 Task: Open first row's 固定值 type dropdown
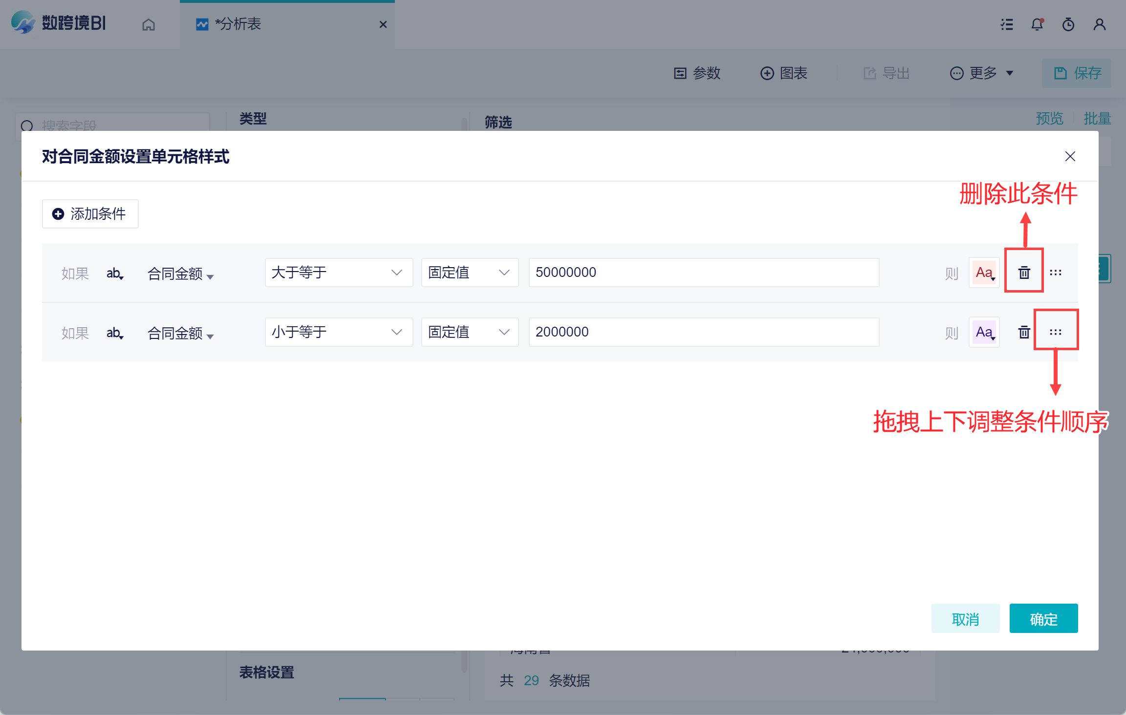(469, 273)
